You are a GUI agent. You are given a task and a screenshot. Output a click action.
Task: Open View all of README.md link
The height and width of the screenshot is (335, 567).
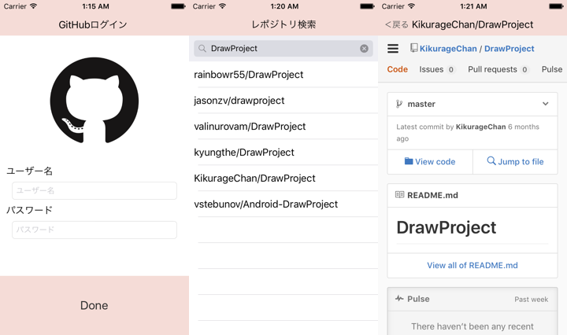(x=472, y=265)
